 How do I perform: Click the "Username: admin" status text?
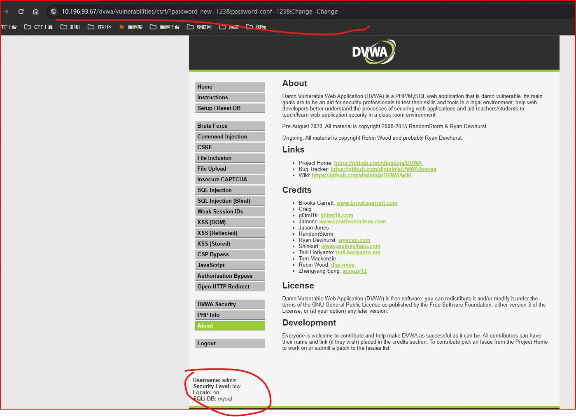click(x=215, y=380)
